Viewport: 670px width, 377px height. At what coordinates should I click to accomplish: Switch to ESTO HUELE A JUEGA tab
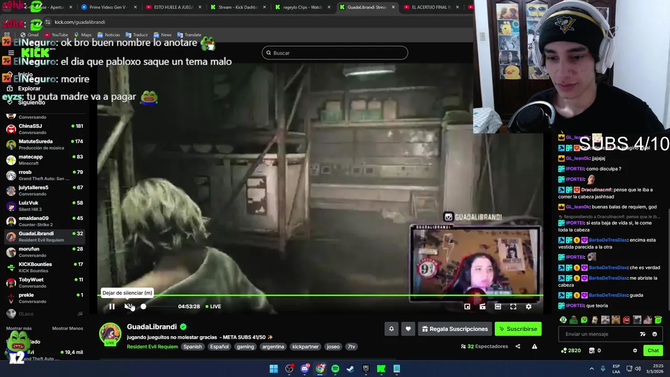coord(173,7)
